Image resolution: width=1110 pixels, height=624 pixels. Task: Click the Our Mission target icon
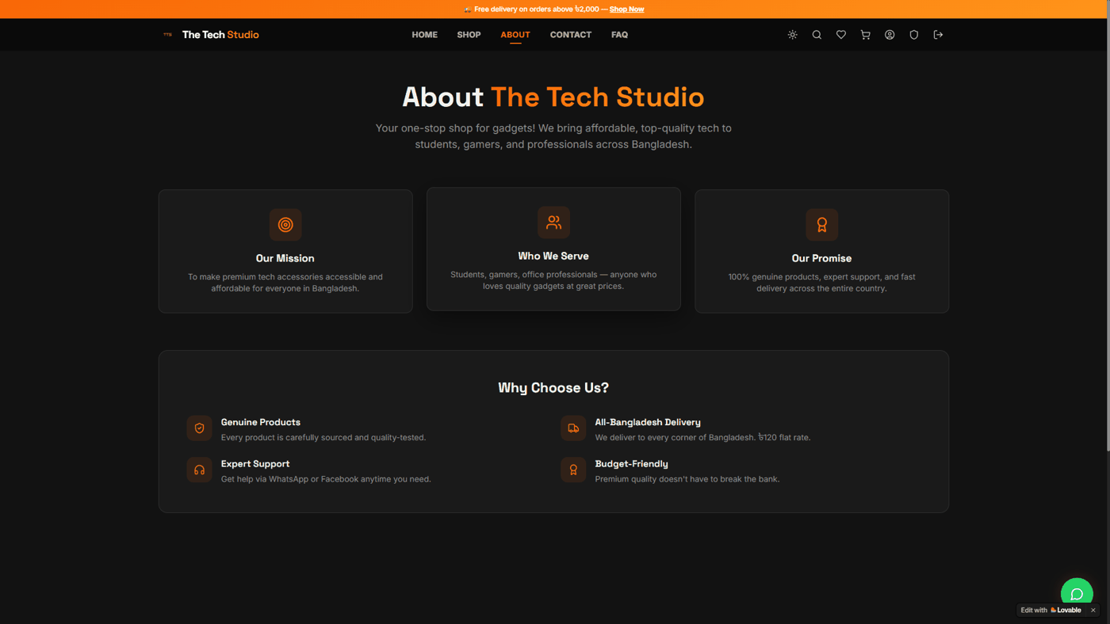[285, 225]
